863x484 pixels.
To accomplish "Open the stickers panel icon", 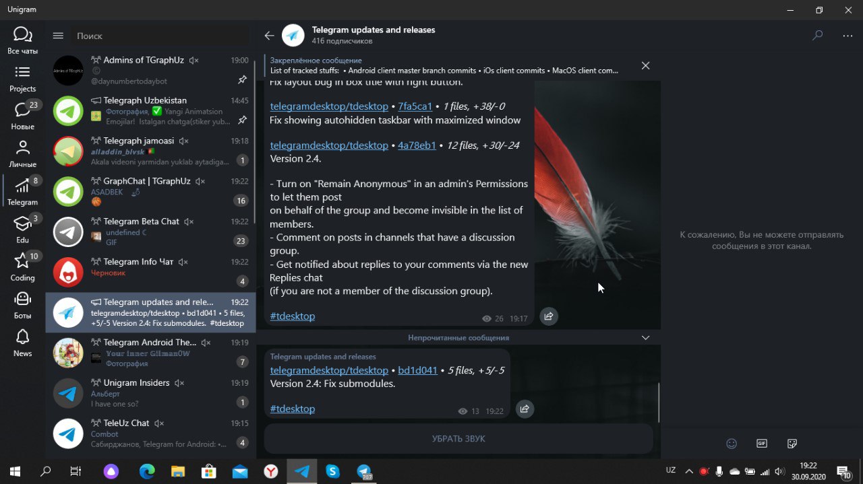I will [x=792, y=443].
